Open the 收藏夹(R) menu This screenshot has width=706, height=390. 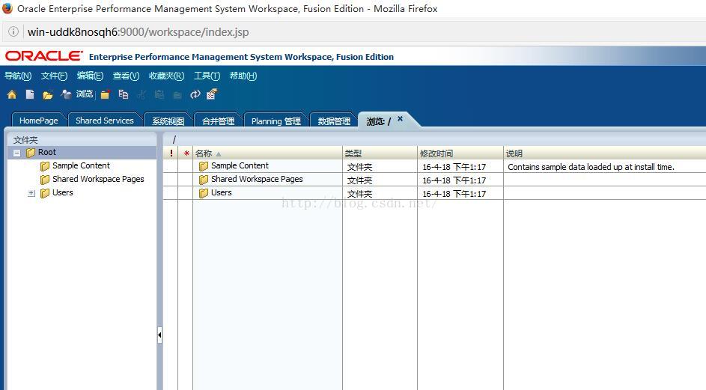click(167, 76)
